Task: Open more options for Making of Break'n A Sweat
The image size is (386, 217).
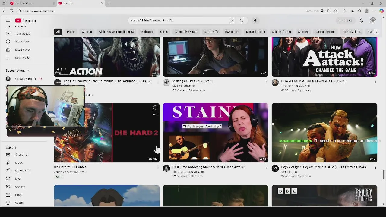Action: point(267,81)
